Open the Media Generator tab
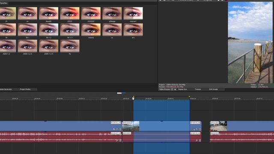Image resolution: width=274 pixels, height=154 pixels. coord(6,89)
